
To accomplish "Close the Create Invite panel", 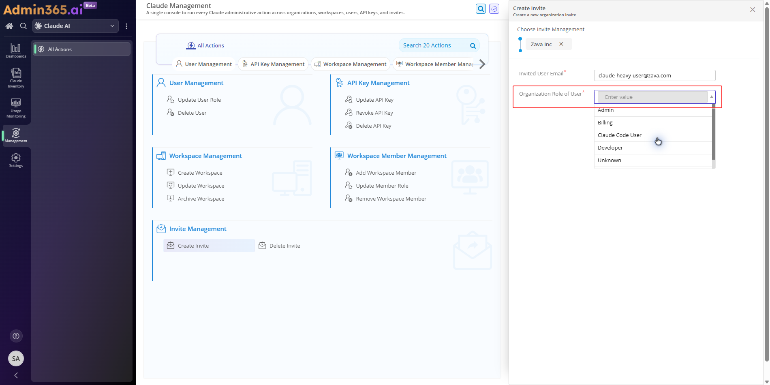I will click(x=753, y=9).
